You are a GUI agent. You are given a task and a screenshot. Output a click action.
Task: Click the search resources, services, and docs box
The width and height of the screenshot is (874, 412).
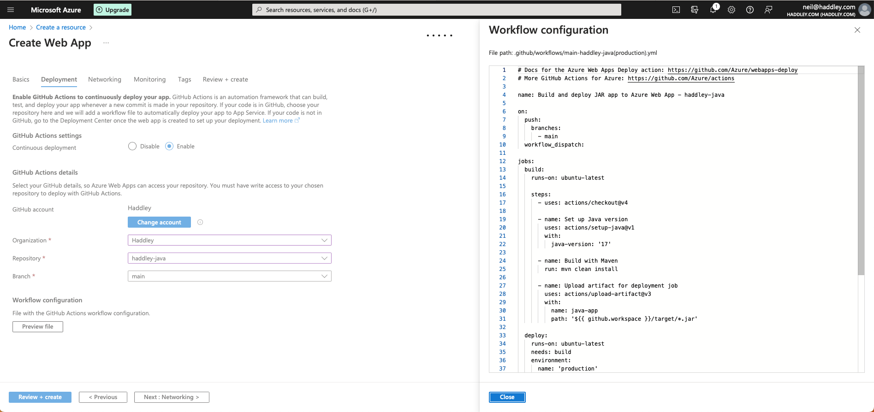click(x=436, y=10)
